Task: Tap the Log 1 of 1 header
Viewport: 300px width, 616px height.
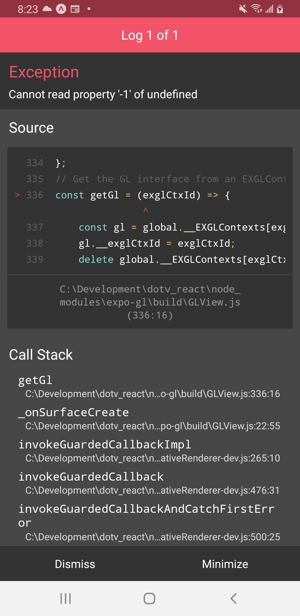Action: point(150,35)
